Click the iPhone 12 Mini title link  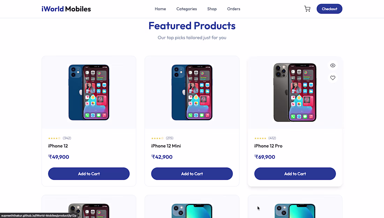click(x=166, y=146)
